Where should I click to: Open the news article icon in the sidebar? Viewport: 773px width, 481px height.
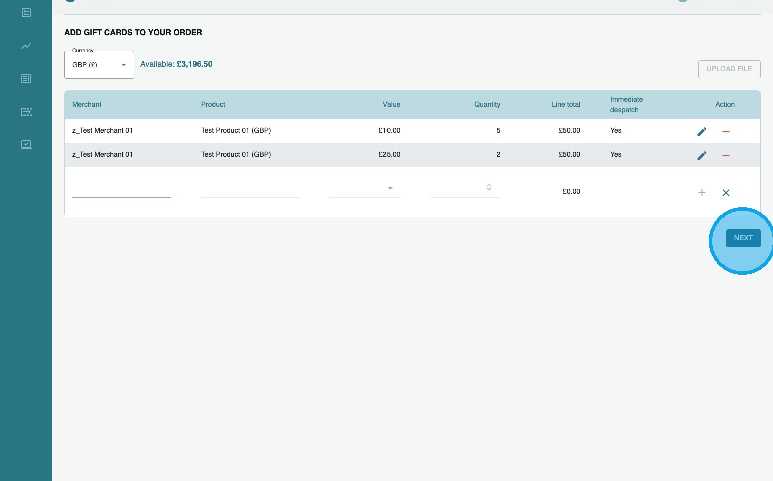[26, 79]
